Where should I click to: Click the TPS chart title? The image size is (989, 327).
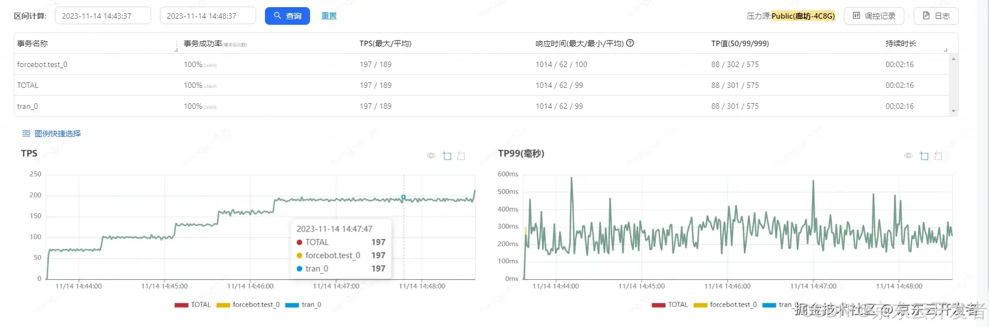coord(29,153)
